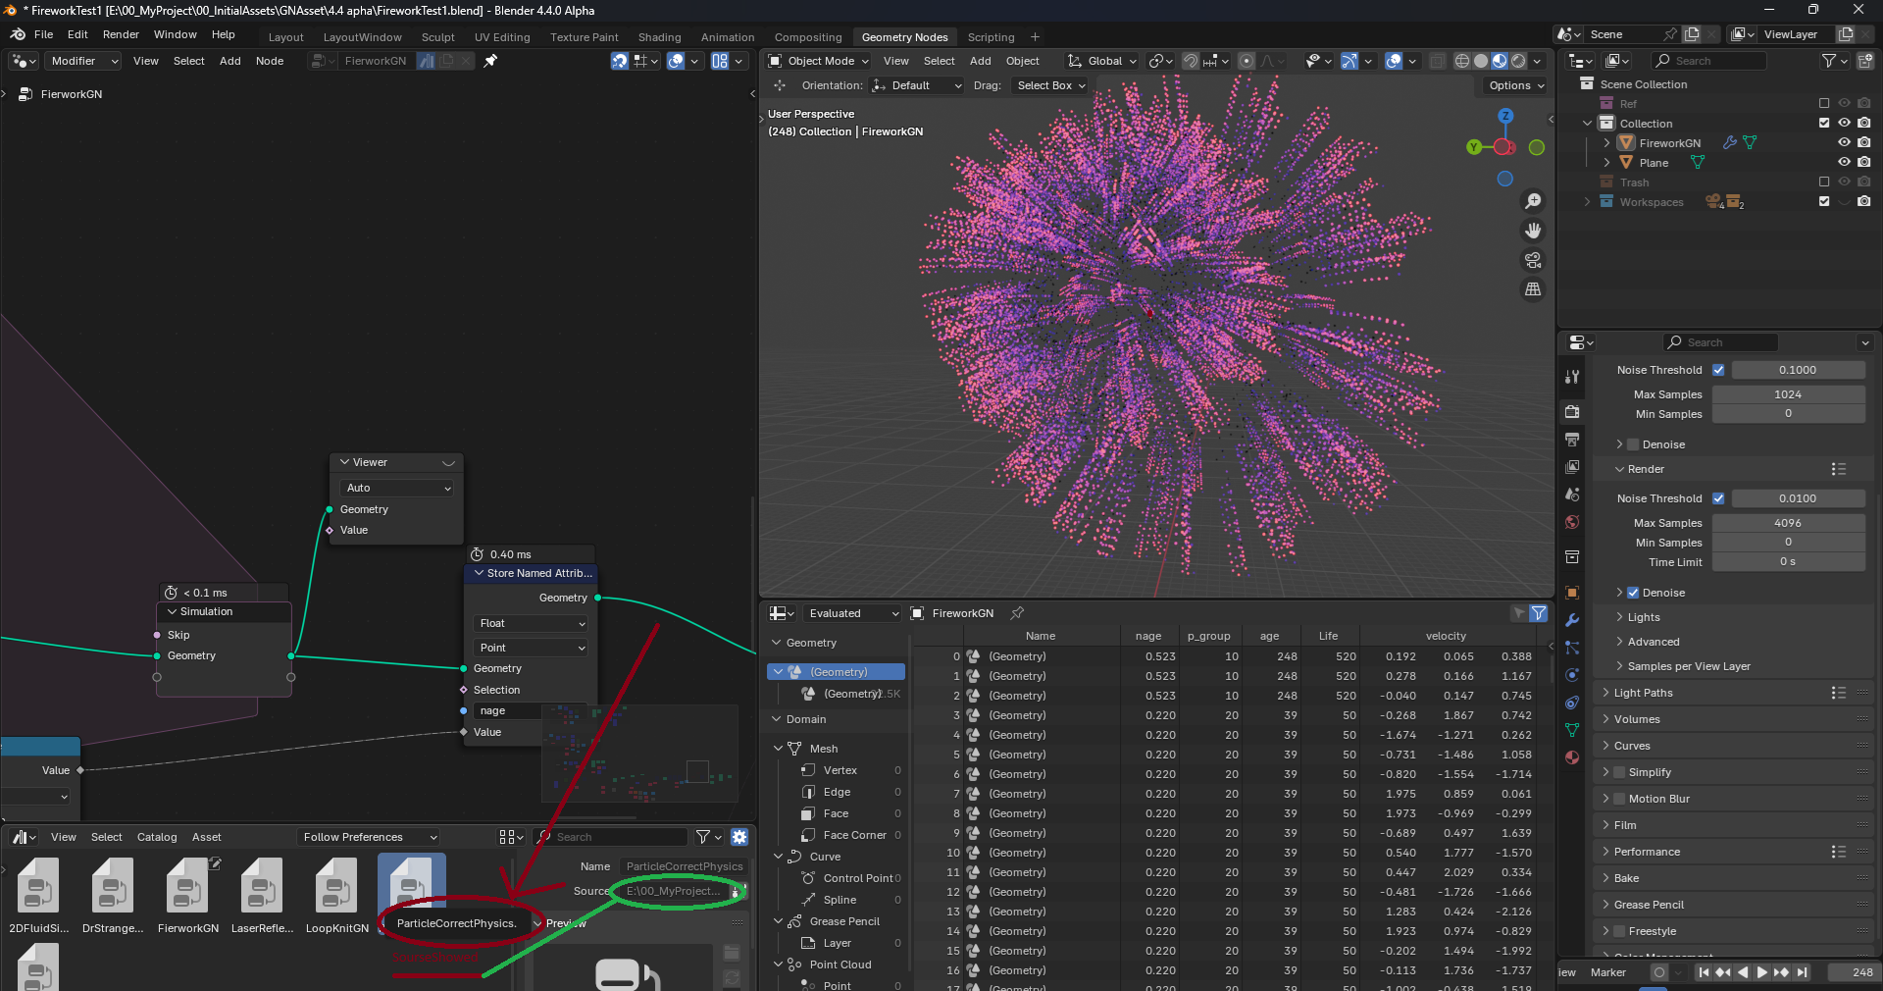
Task: Click the viewport Options button
Action: [1516, 85]
